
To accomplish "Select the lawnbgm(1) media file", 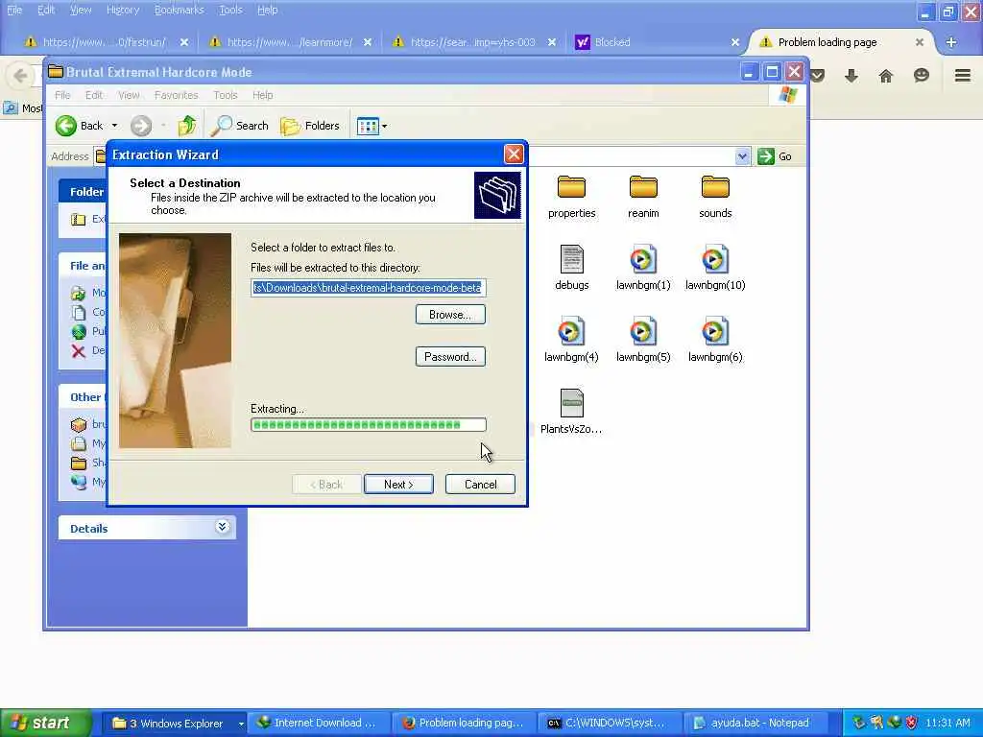I will point(643,268).
